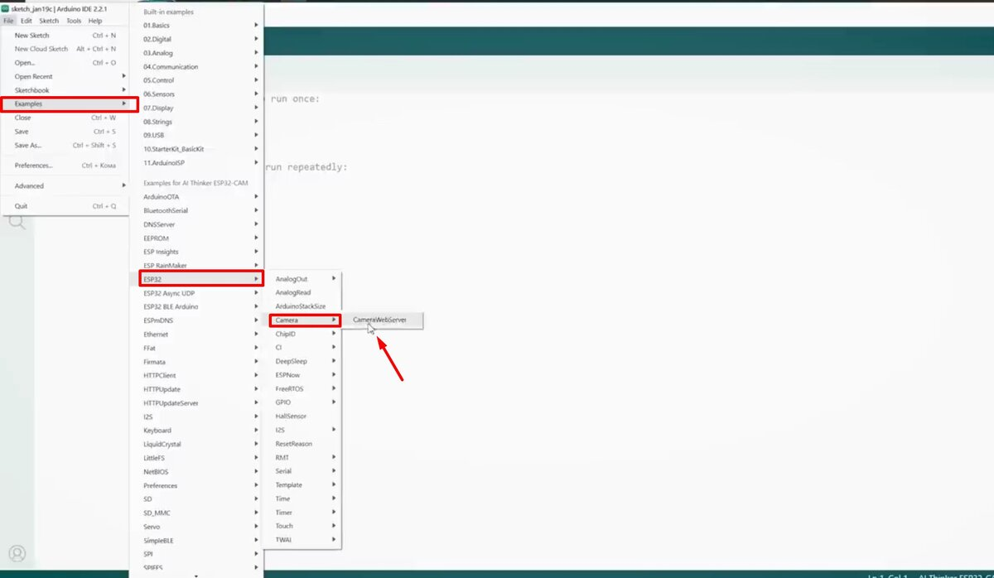The width and height of the screenshot is (994, 578).
Task: Select ArduinoStackSize example
Action: (x=302, y=306)
